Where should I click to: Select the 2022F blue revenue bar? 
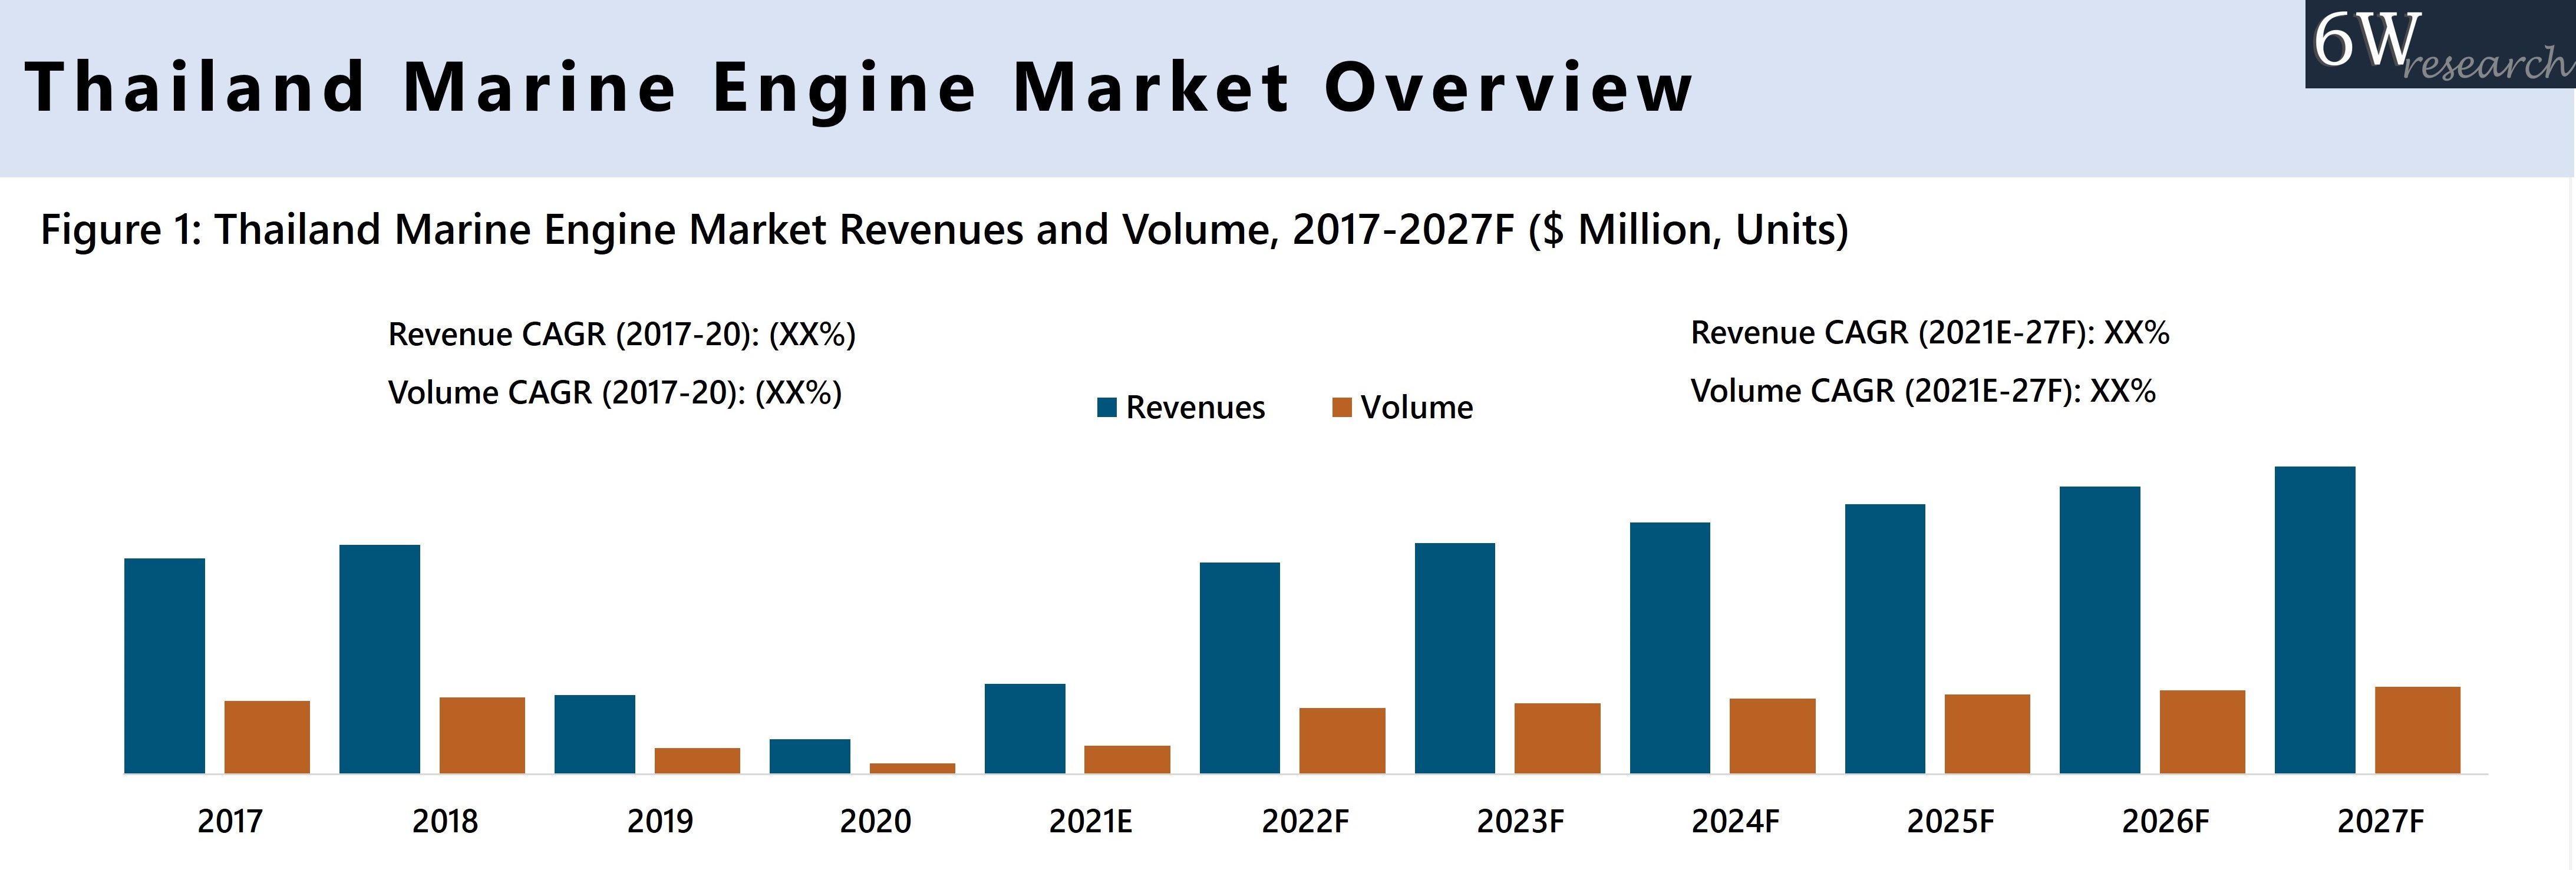pos(1240,668)
